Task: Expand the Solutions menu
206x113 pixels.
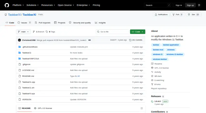Action: pos(32,5)
